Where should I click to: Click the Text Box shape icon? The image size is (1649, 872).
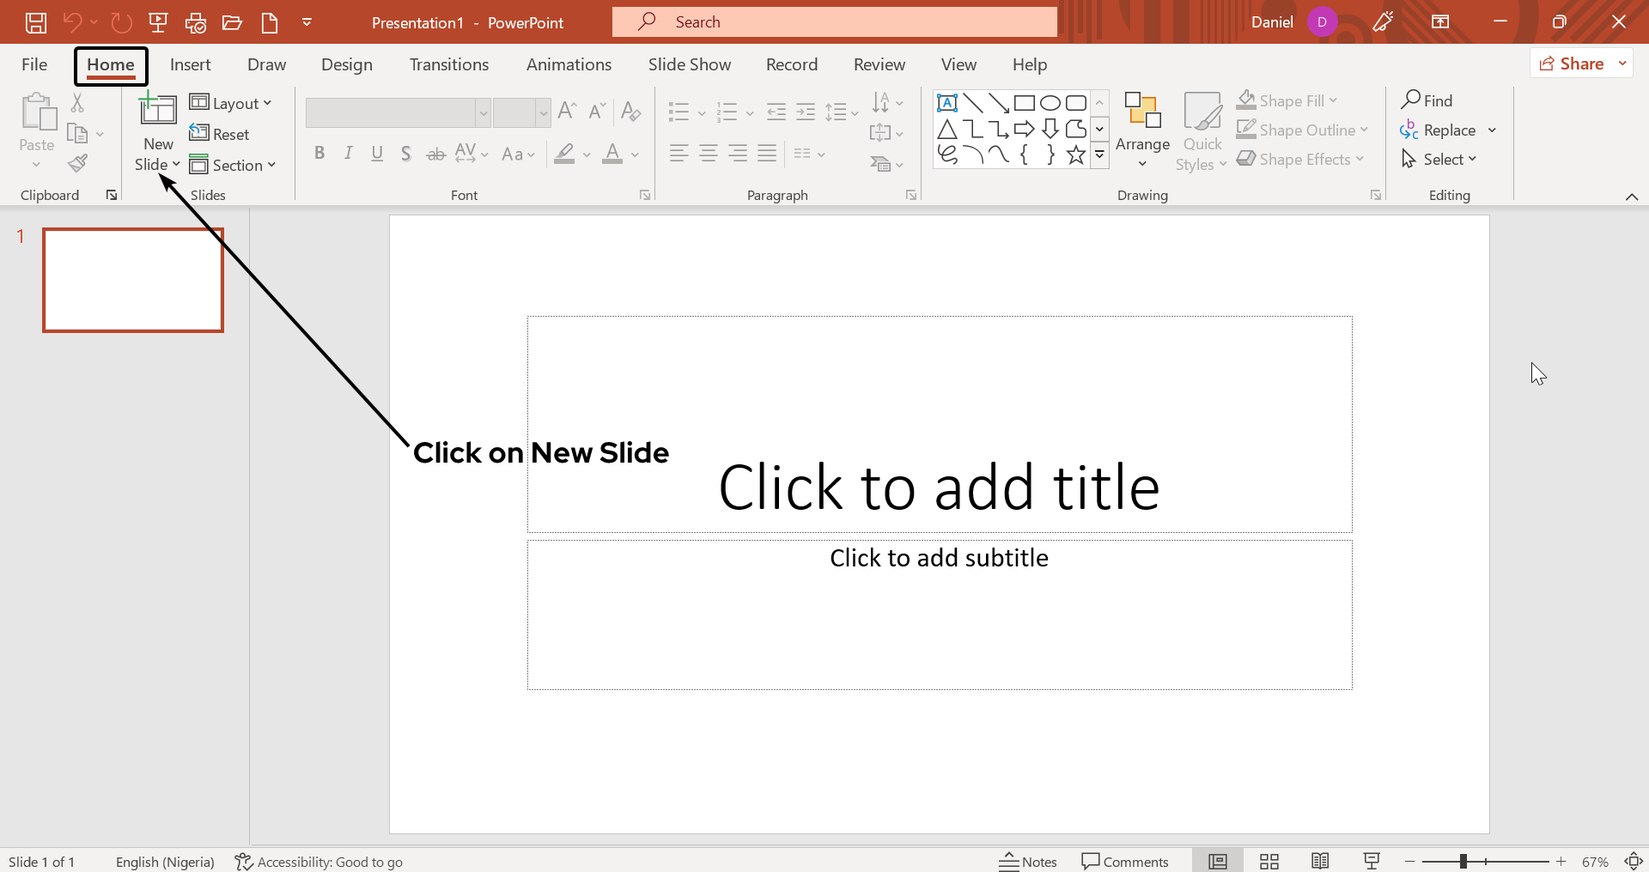coord(947,102)
